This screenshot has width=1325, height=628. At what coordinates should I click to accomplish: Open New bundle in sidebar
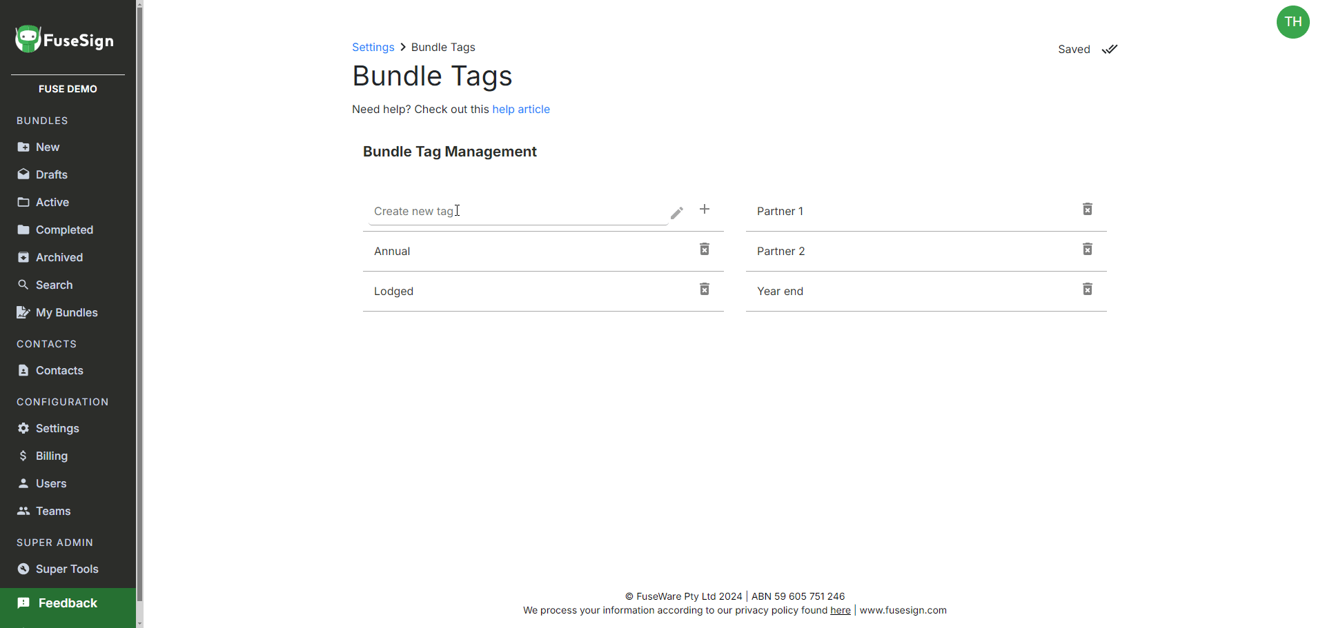coord(47,148)
